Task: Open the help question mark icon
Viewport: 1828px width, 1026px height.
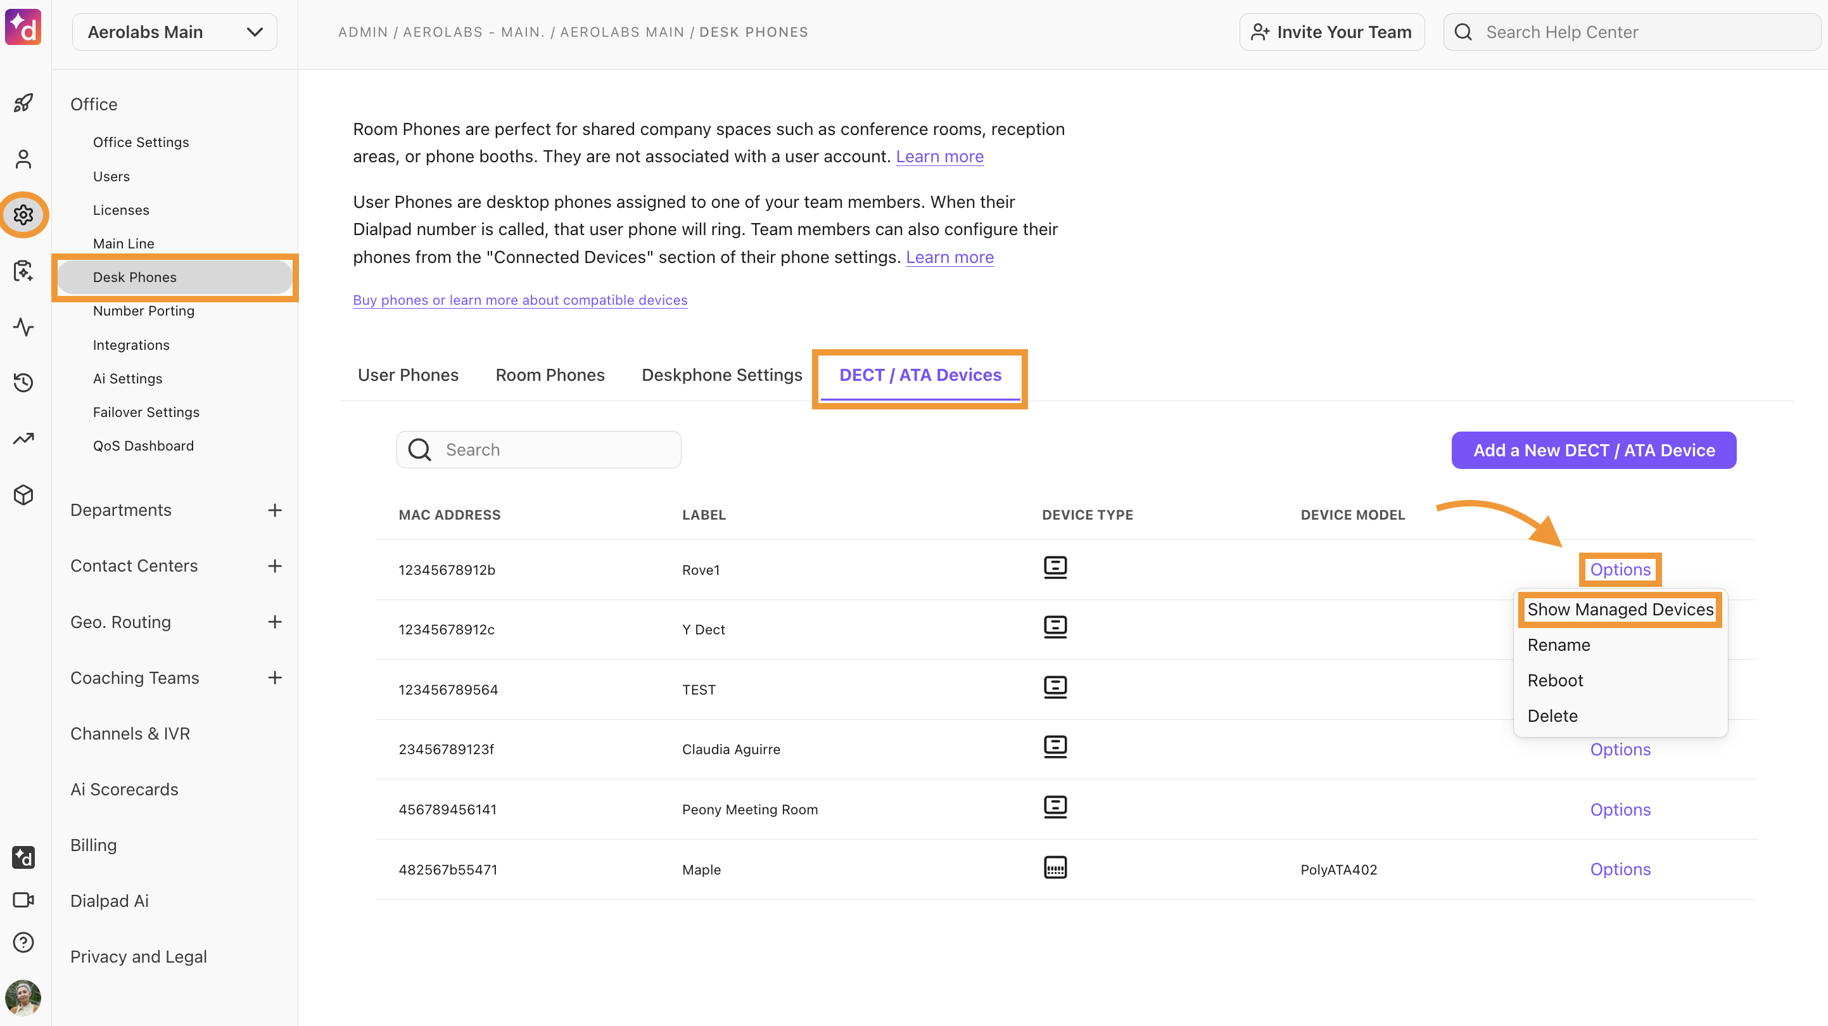Action: [x=23, y=942]
